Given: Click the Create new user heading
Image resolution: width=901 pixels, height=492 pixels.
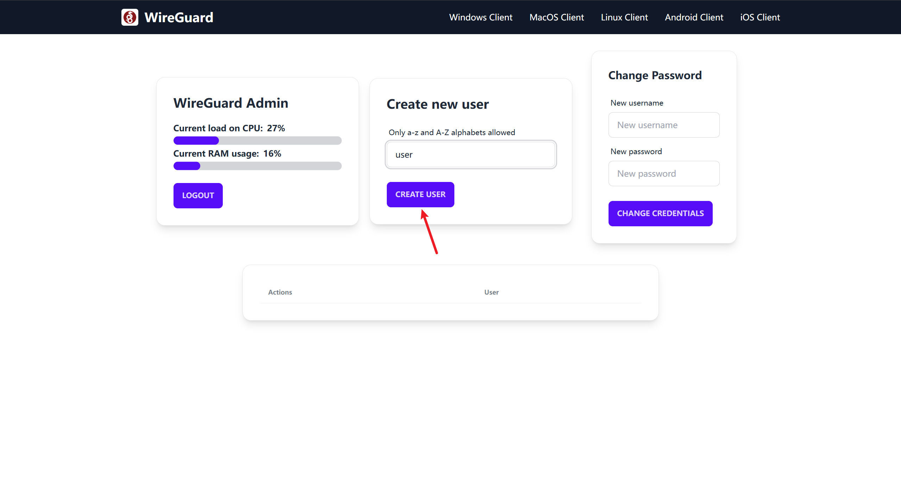Looking at the screenshot, I should point(437,104).
